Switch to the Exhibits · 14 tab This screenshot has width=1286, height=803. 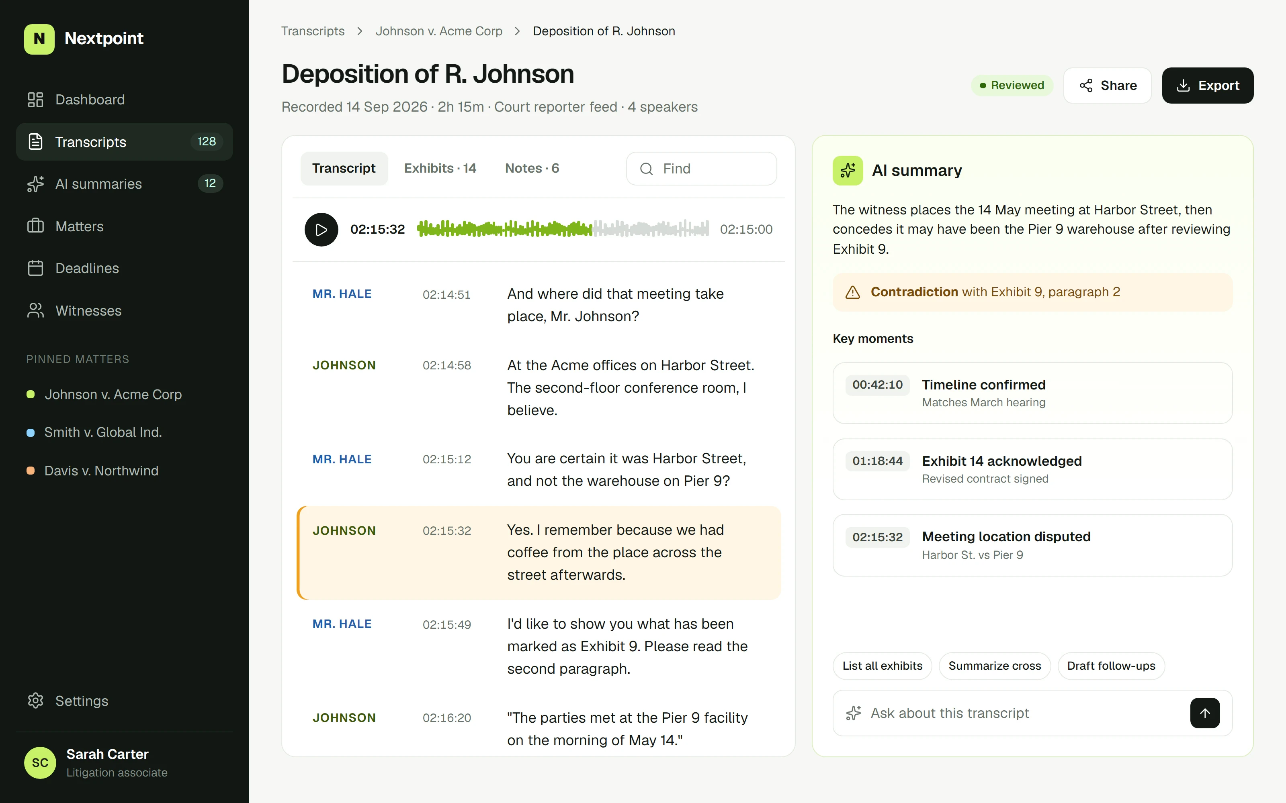[440, 168]
